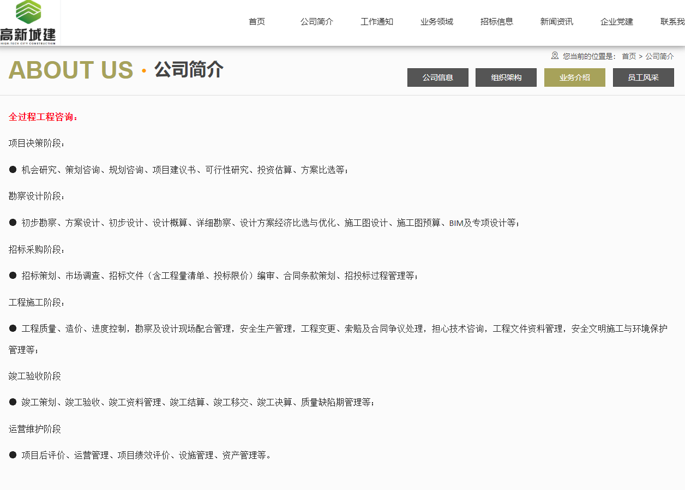Switch to the 公司信息 tab
This screenshot has width=685, height=490.
tap(438, 77)
